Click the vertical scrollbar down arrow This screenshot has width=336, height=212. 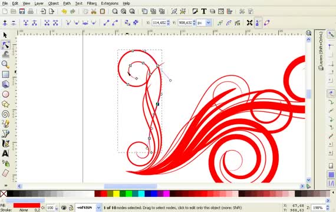point(308,180)
